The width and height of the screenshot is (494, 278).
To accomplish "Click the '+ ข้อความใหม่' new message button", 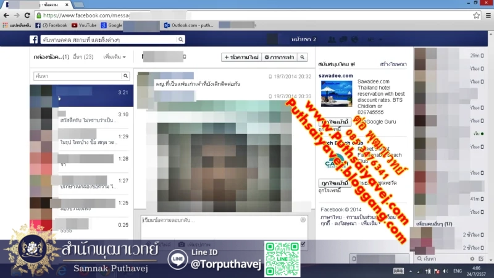I will point(241,57).
